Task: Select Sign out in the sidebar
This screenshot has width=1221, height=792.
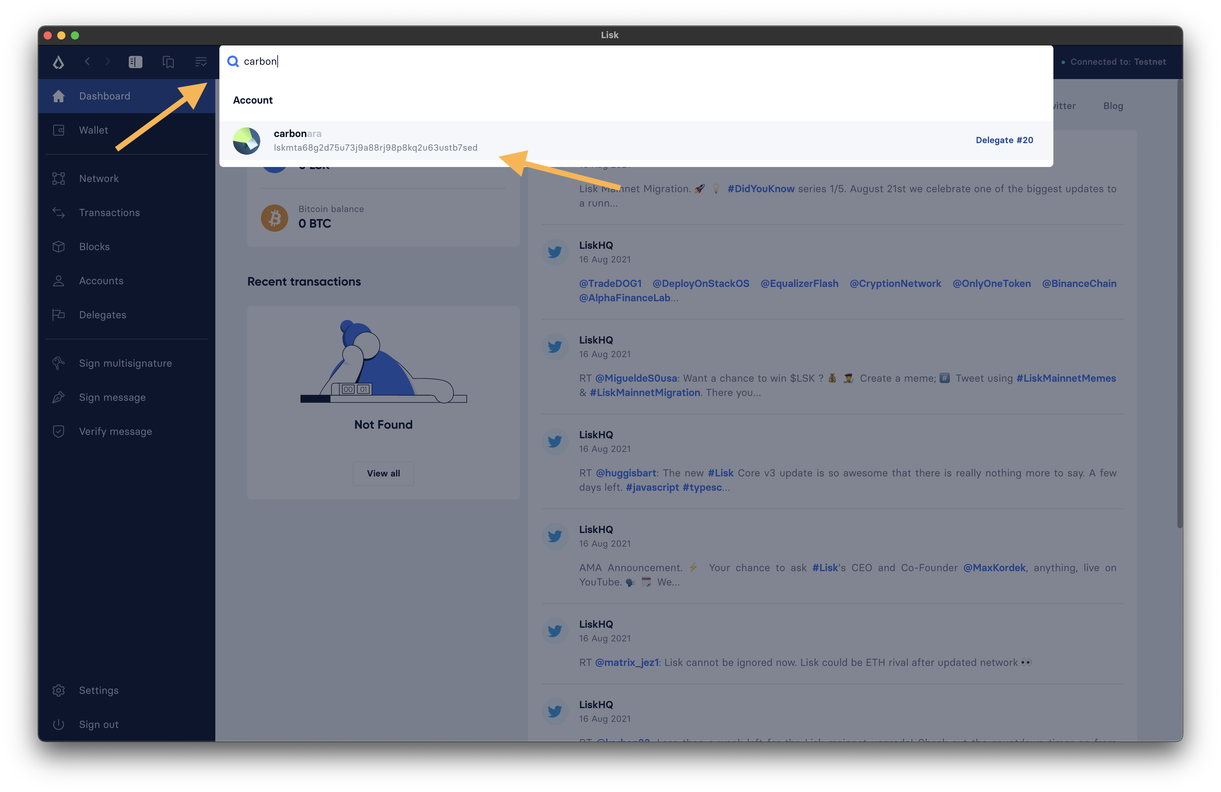Action: (x=127, y=724)
